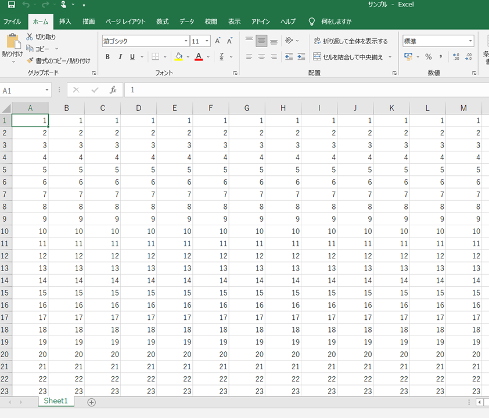The width and height of the screenshot is (489, 418).
Task: Increase font size with large A icon
Action: [218, 41]
